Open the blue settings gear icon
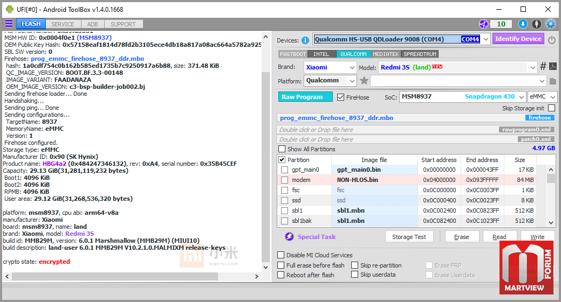This screenshot has height=302, width=561. tap(551, 24)
